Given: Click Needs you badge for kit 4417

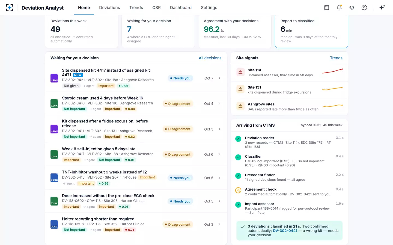Looking at the screenshot, I should click(x=180, y=78).
